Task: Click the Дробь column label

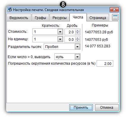Action: point(72,26)
